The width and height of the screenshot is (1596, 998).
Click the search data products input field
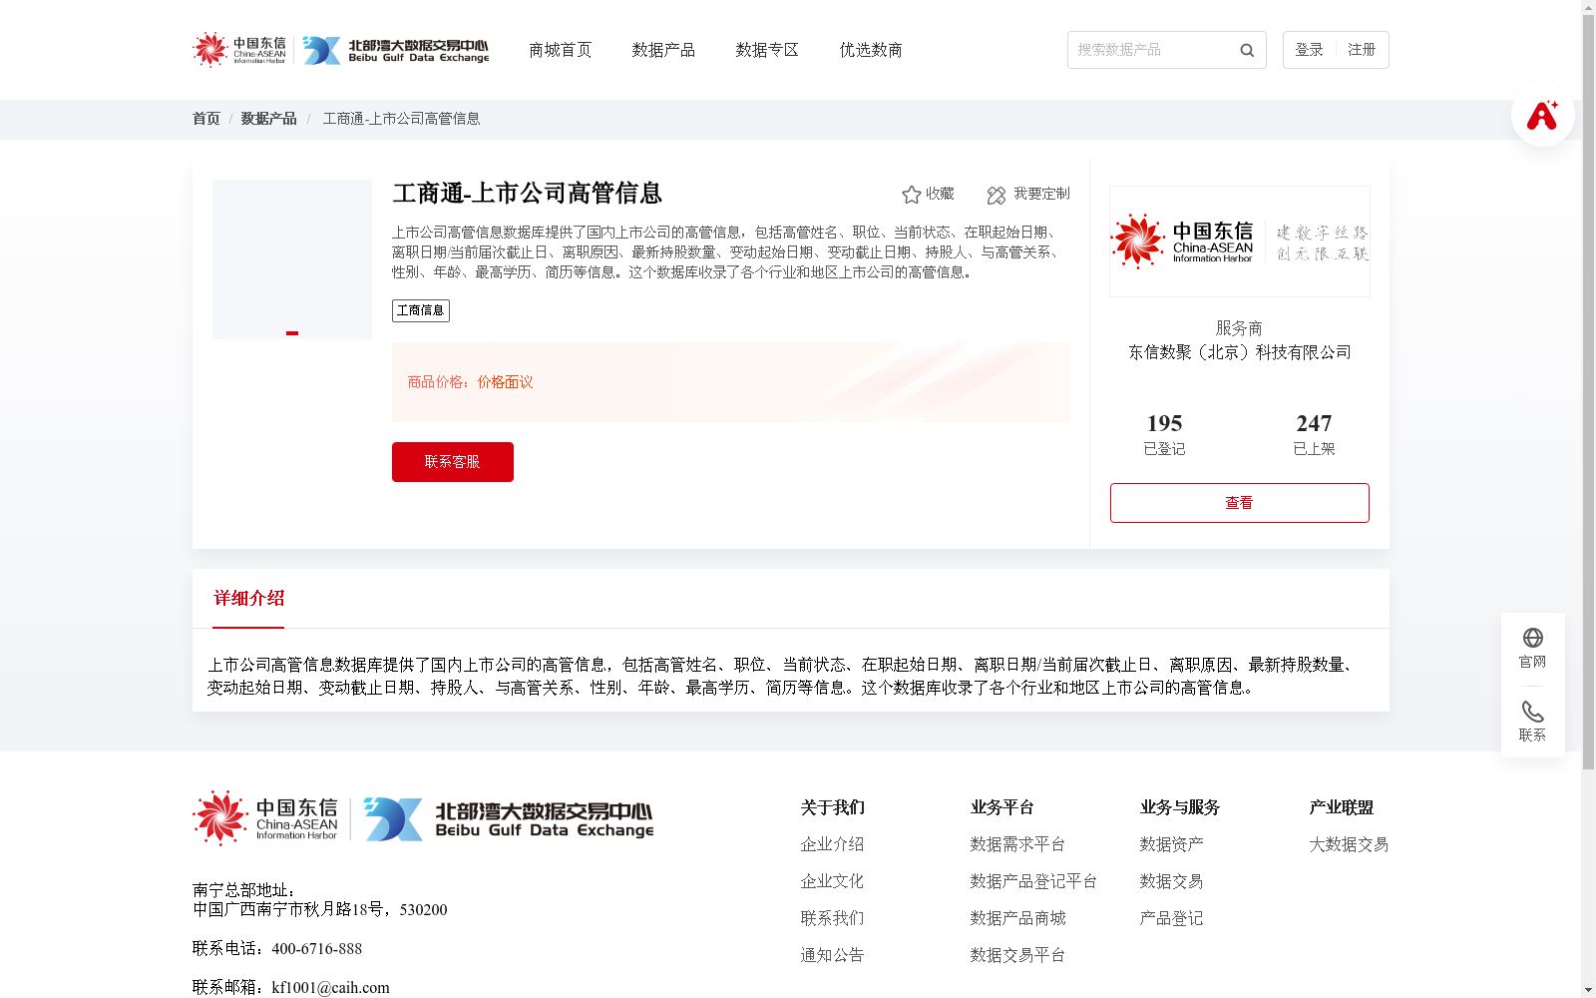[1147, 50]
